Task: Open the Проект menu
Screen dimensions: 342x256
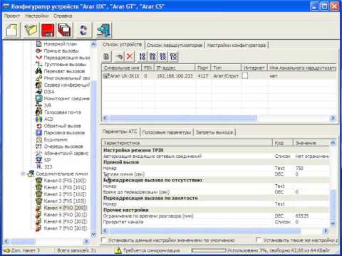Action: click(x=12, y=16)
